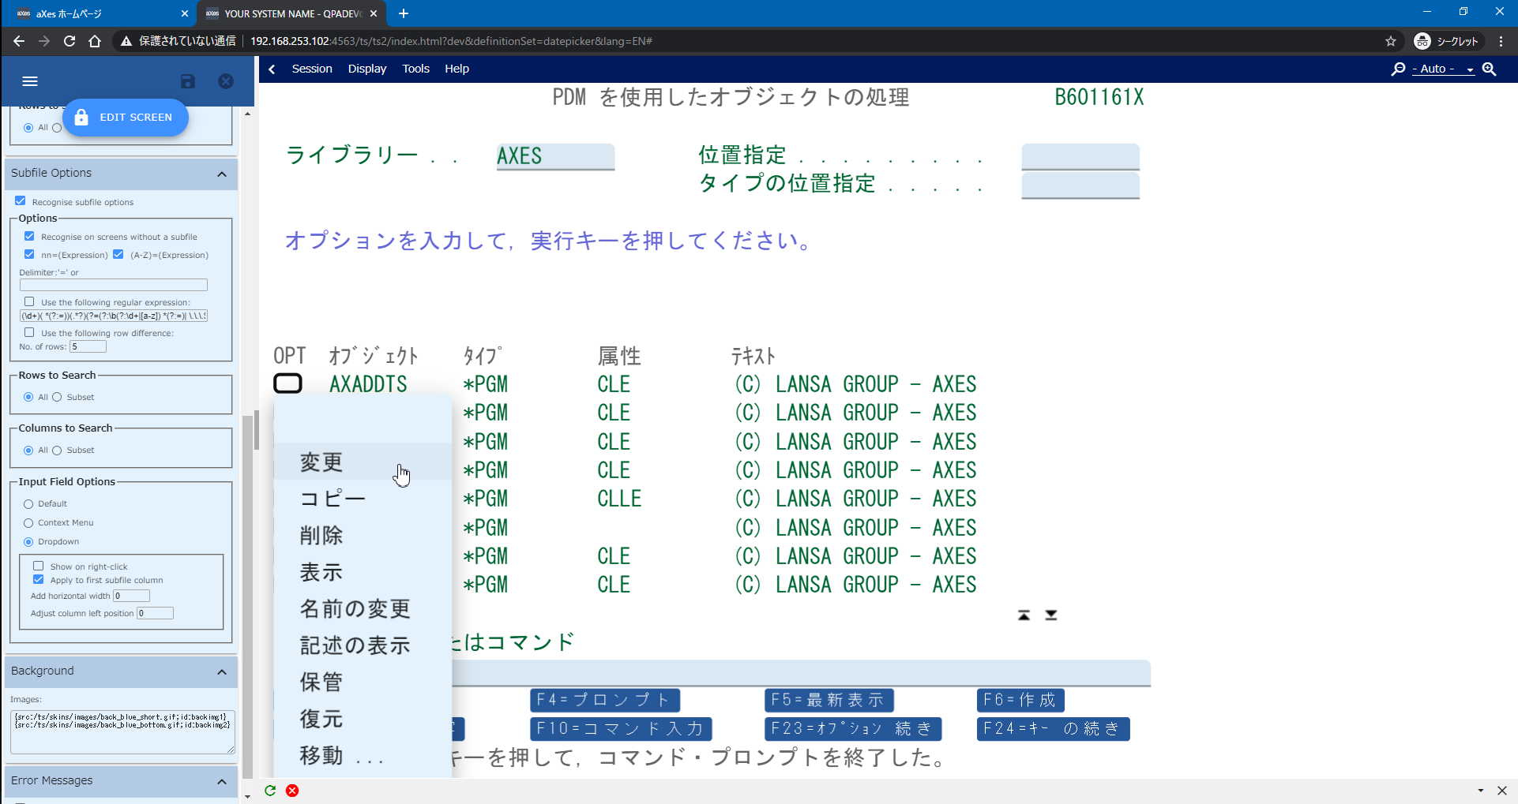Close the edit panel with the X icon

226,81
